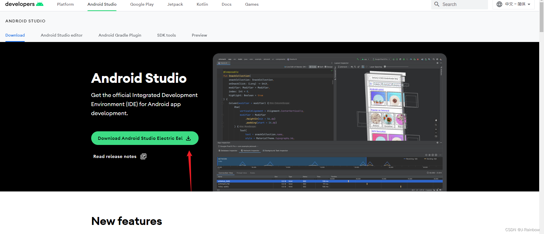Click the IDE screenshot hero image
Image resolution: width=544 pixels, height=234 pixels.
point(330,122)
